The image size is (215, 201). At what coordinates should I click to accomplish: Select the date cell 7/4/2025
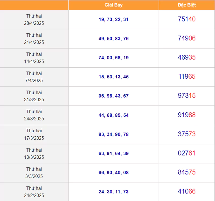[x=34, y=77]
